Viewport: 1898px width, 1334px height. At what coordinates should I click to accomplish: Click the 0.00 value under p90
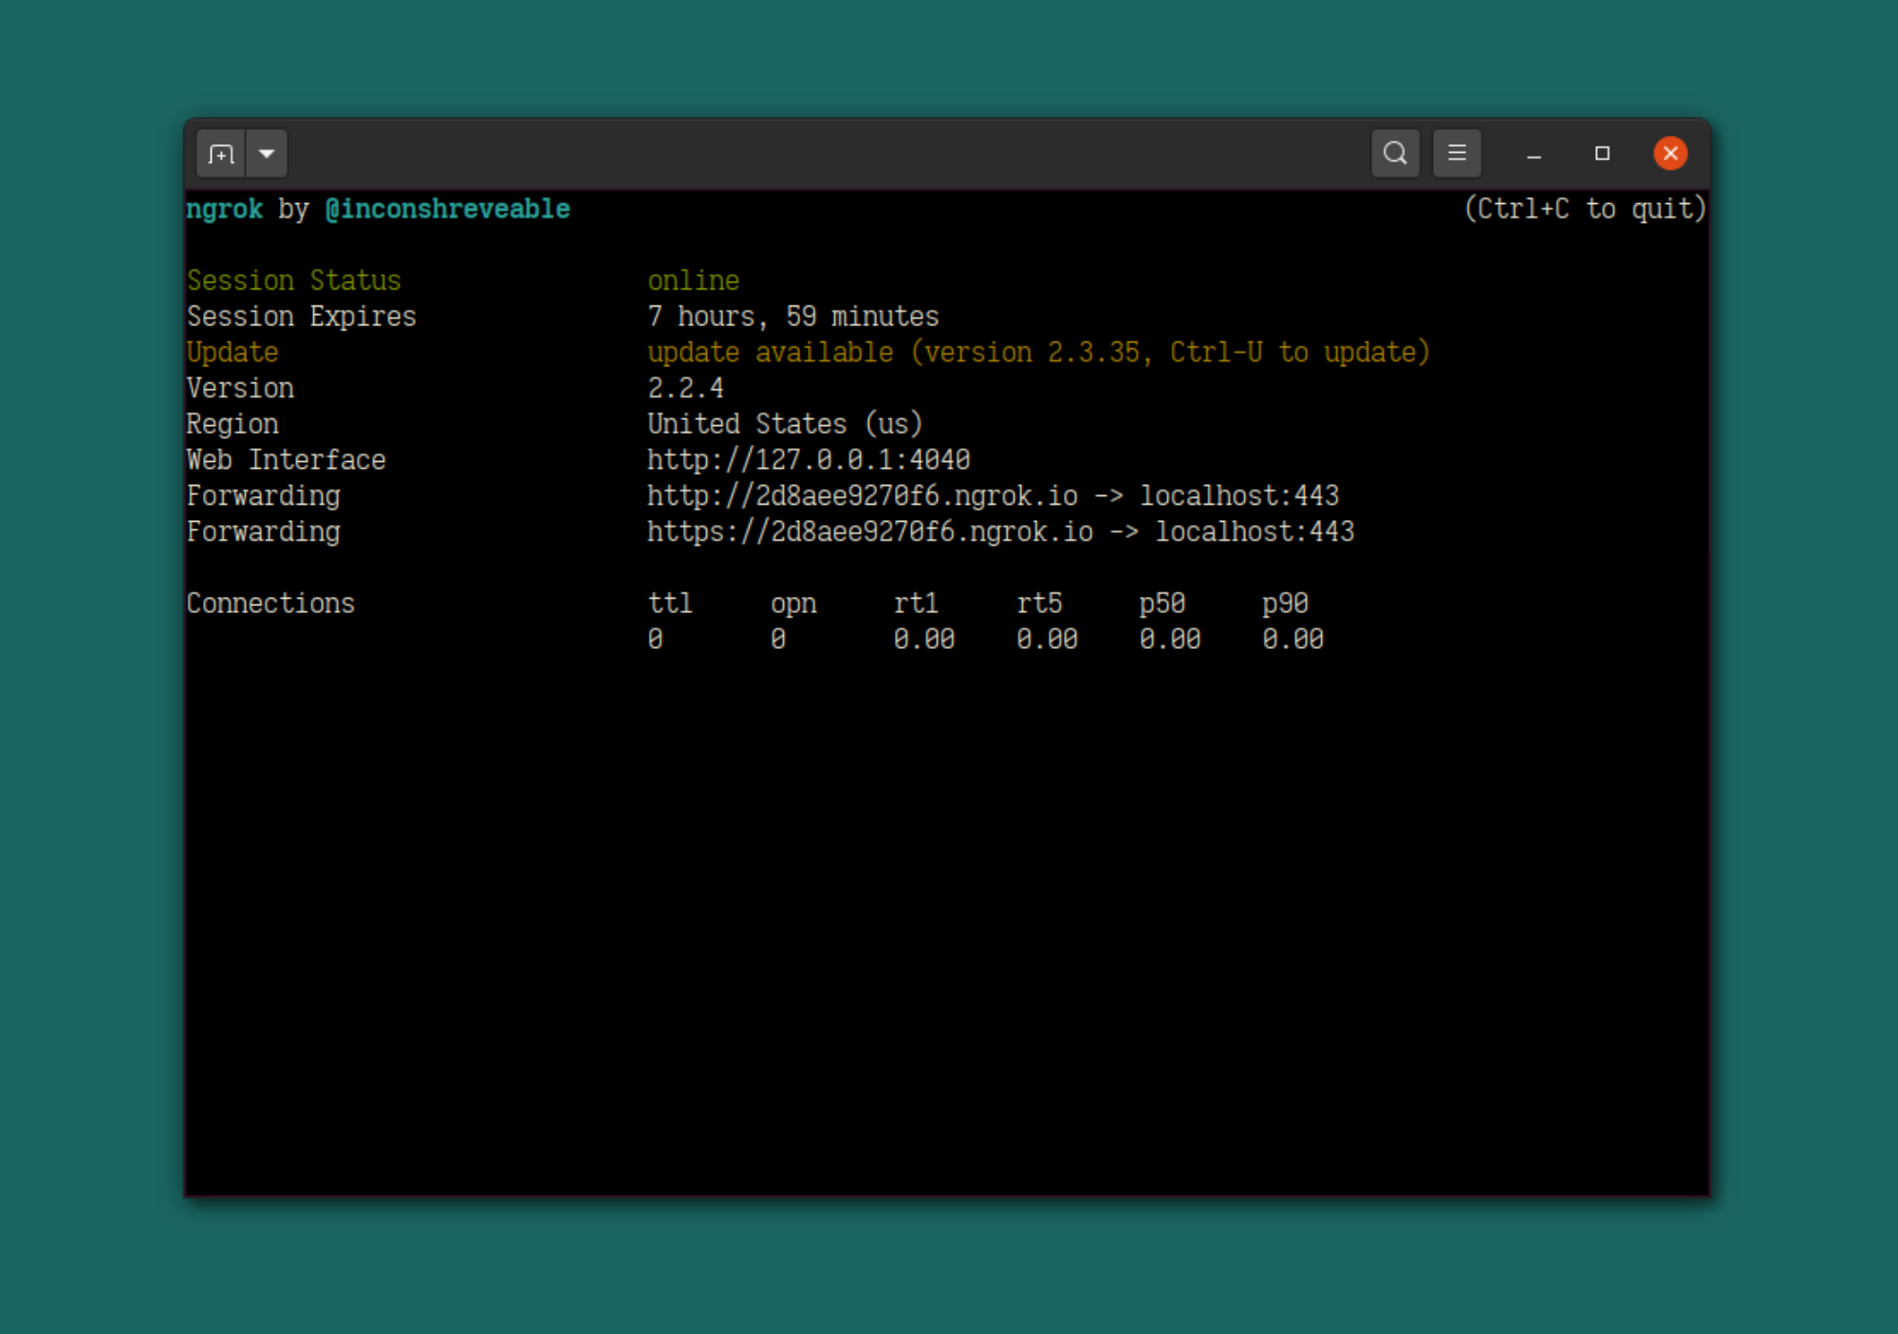[x=1293, y=639]
